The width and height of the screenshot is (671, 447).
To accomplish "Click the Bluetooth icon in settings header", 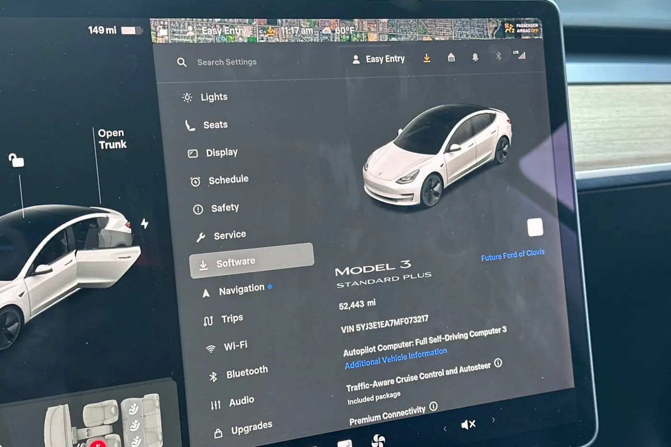I will pos(498,56).
